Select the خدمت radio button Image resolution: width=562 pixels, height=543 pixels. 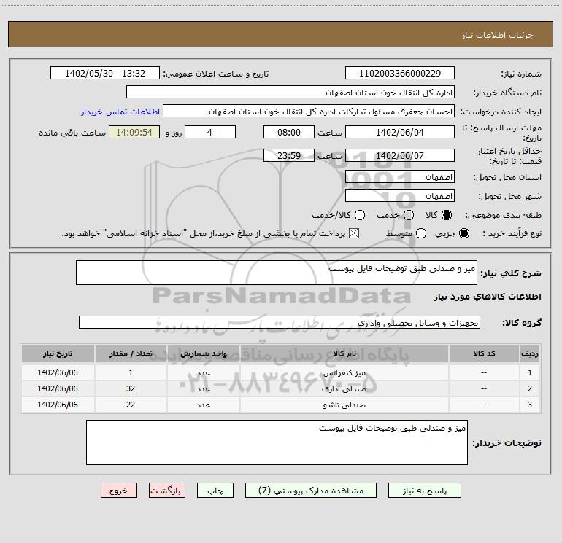pos(409,215)
